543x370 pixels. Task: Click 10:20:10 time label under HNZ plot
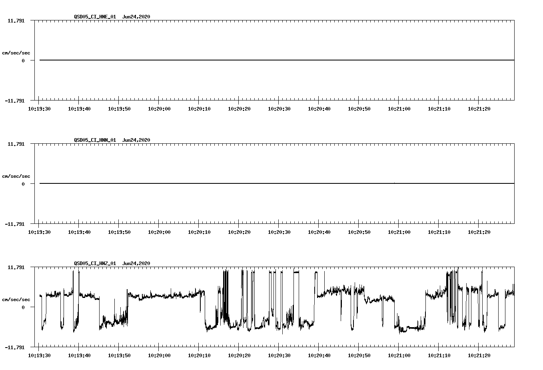(x=199, y=355)
